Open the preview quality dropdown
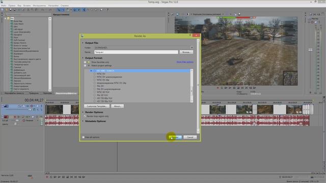The width and height of the screenshot is (326, 183). click(223, 14)
